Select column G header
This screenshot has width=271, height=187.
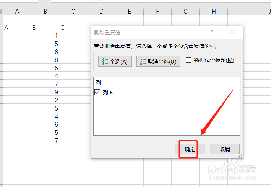(186, 11)
